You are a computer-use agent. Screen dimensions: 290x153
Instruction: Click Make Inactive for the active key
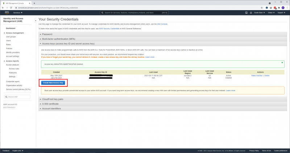click(257, 76)
